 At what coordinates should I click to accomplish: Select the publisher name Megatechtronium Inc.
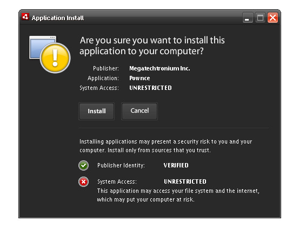click(160, 68)
